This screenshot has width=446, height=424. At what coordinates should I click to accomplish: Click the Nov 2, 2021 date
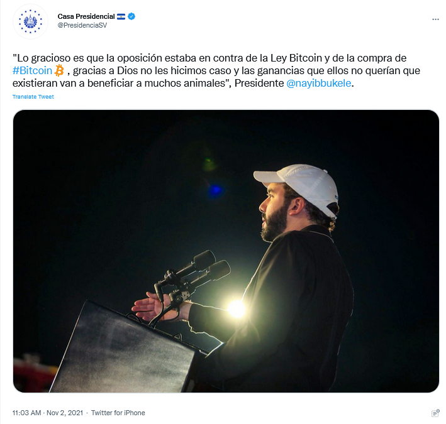pyautogui.click(x=65, y=413)
